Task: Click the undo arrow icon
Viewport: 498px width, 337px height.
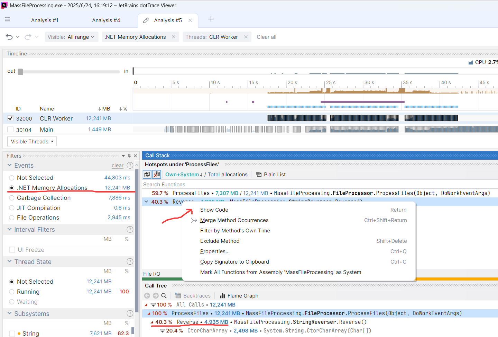Action: [x=9, y=37]
